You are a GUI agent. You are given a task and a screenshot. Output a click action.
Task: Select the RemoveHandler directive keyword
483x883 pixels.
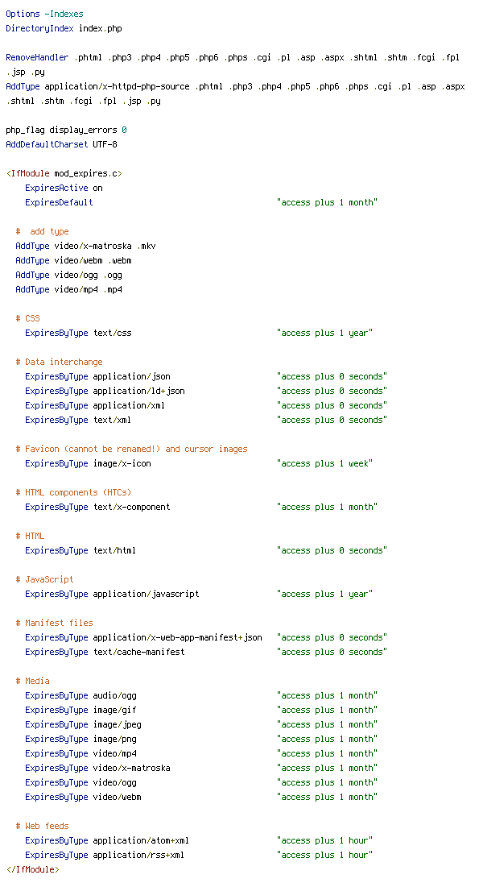point(37,57)
